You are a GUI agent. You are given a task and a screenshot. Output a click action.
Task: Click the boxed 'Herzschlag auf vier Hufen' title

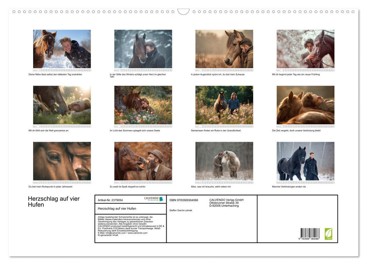pos(117,209)
